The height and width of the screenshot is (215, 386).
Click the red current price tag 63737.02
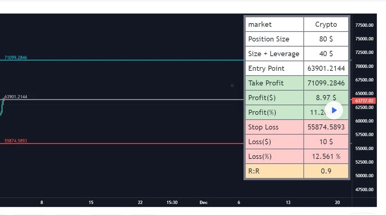364,101
